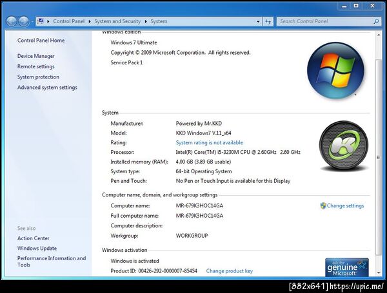This screenshot has width=387, height=293.
Task: Expand the arrow after System and Security breadcrumb
Action: click(146, 21)
